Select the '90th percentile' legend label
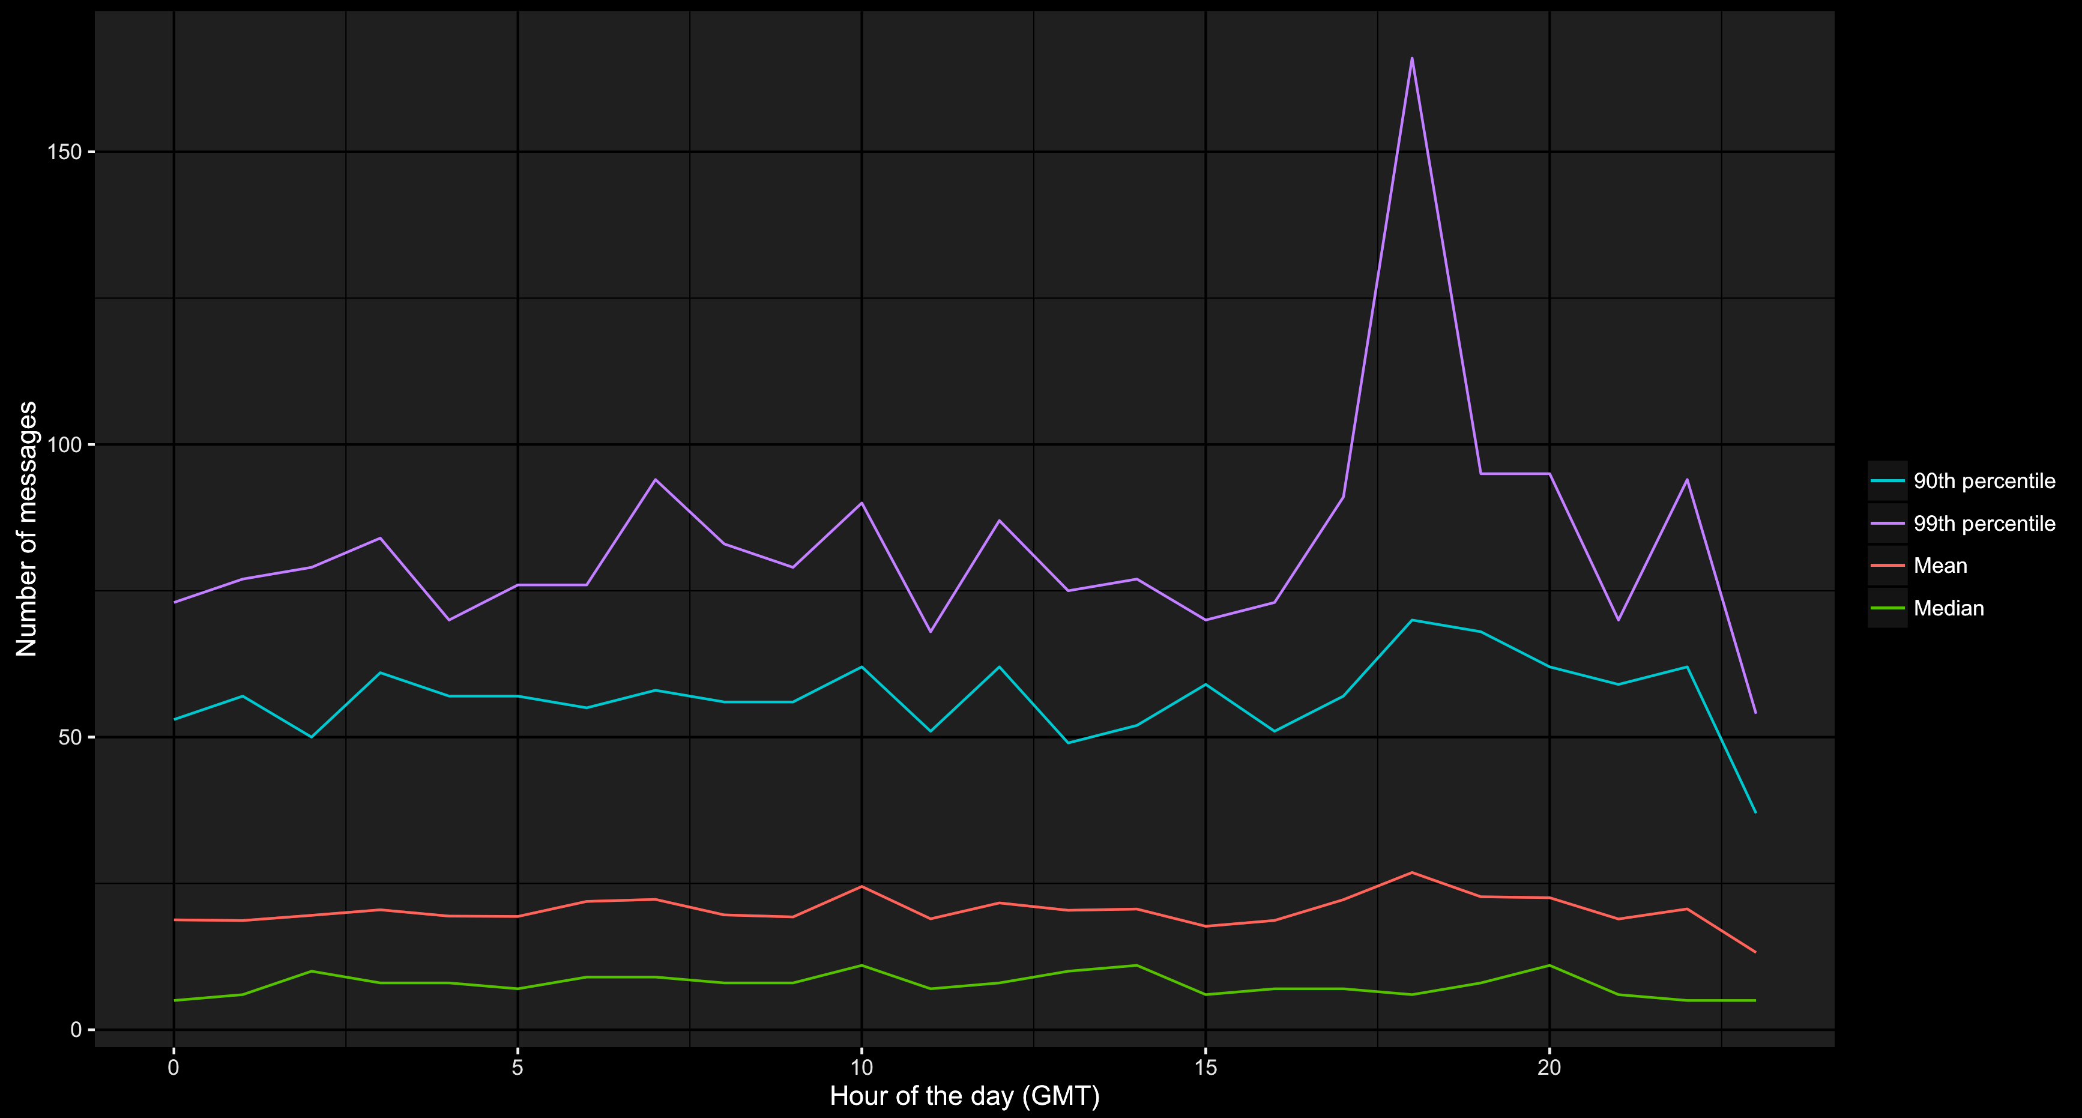This screenshot has width=2082, height=1118. pyautogui.click(x=1984, y=481)
